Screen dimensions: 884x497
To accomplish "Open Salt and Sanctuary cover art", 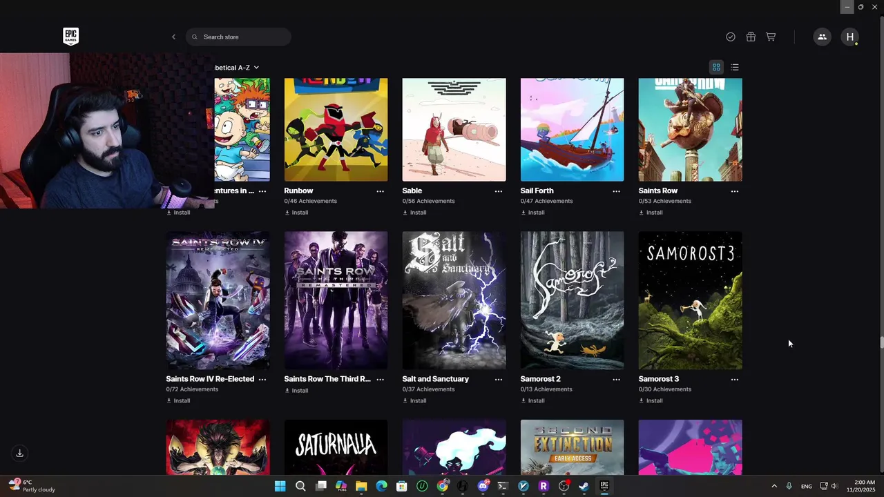I will tap(454, 300).
